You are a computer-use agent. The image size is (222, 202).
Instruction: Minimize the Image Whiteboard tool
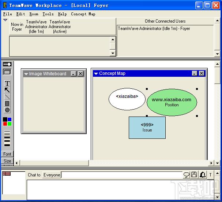pyautogui.click(x=74, y=74)
